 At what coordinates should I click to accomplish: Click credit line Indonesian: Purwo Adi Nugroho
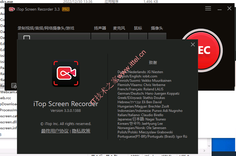coord(150,111)
